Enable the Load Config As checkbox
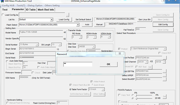This screenshot has width=180, height=105. click(x=3, y=15)
